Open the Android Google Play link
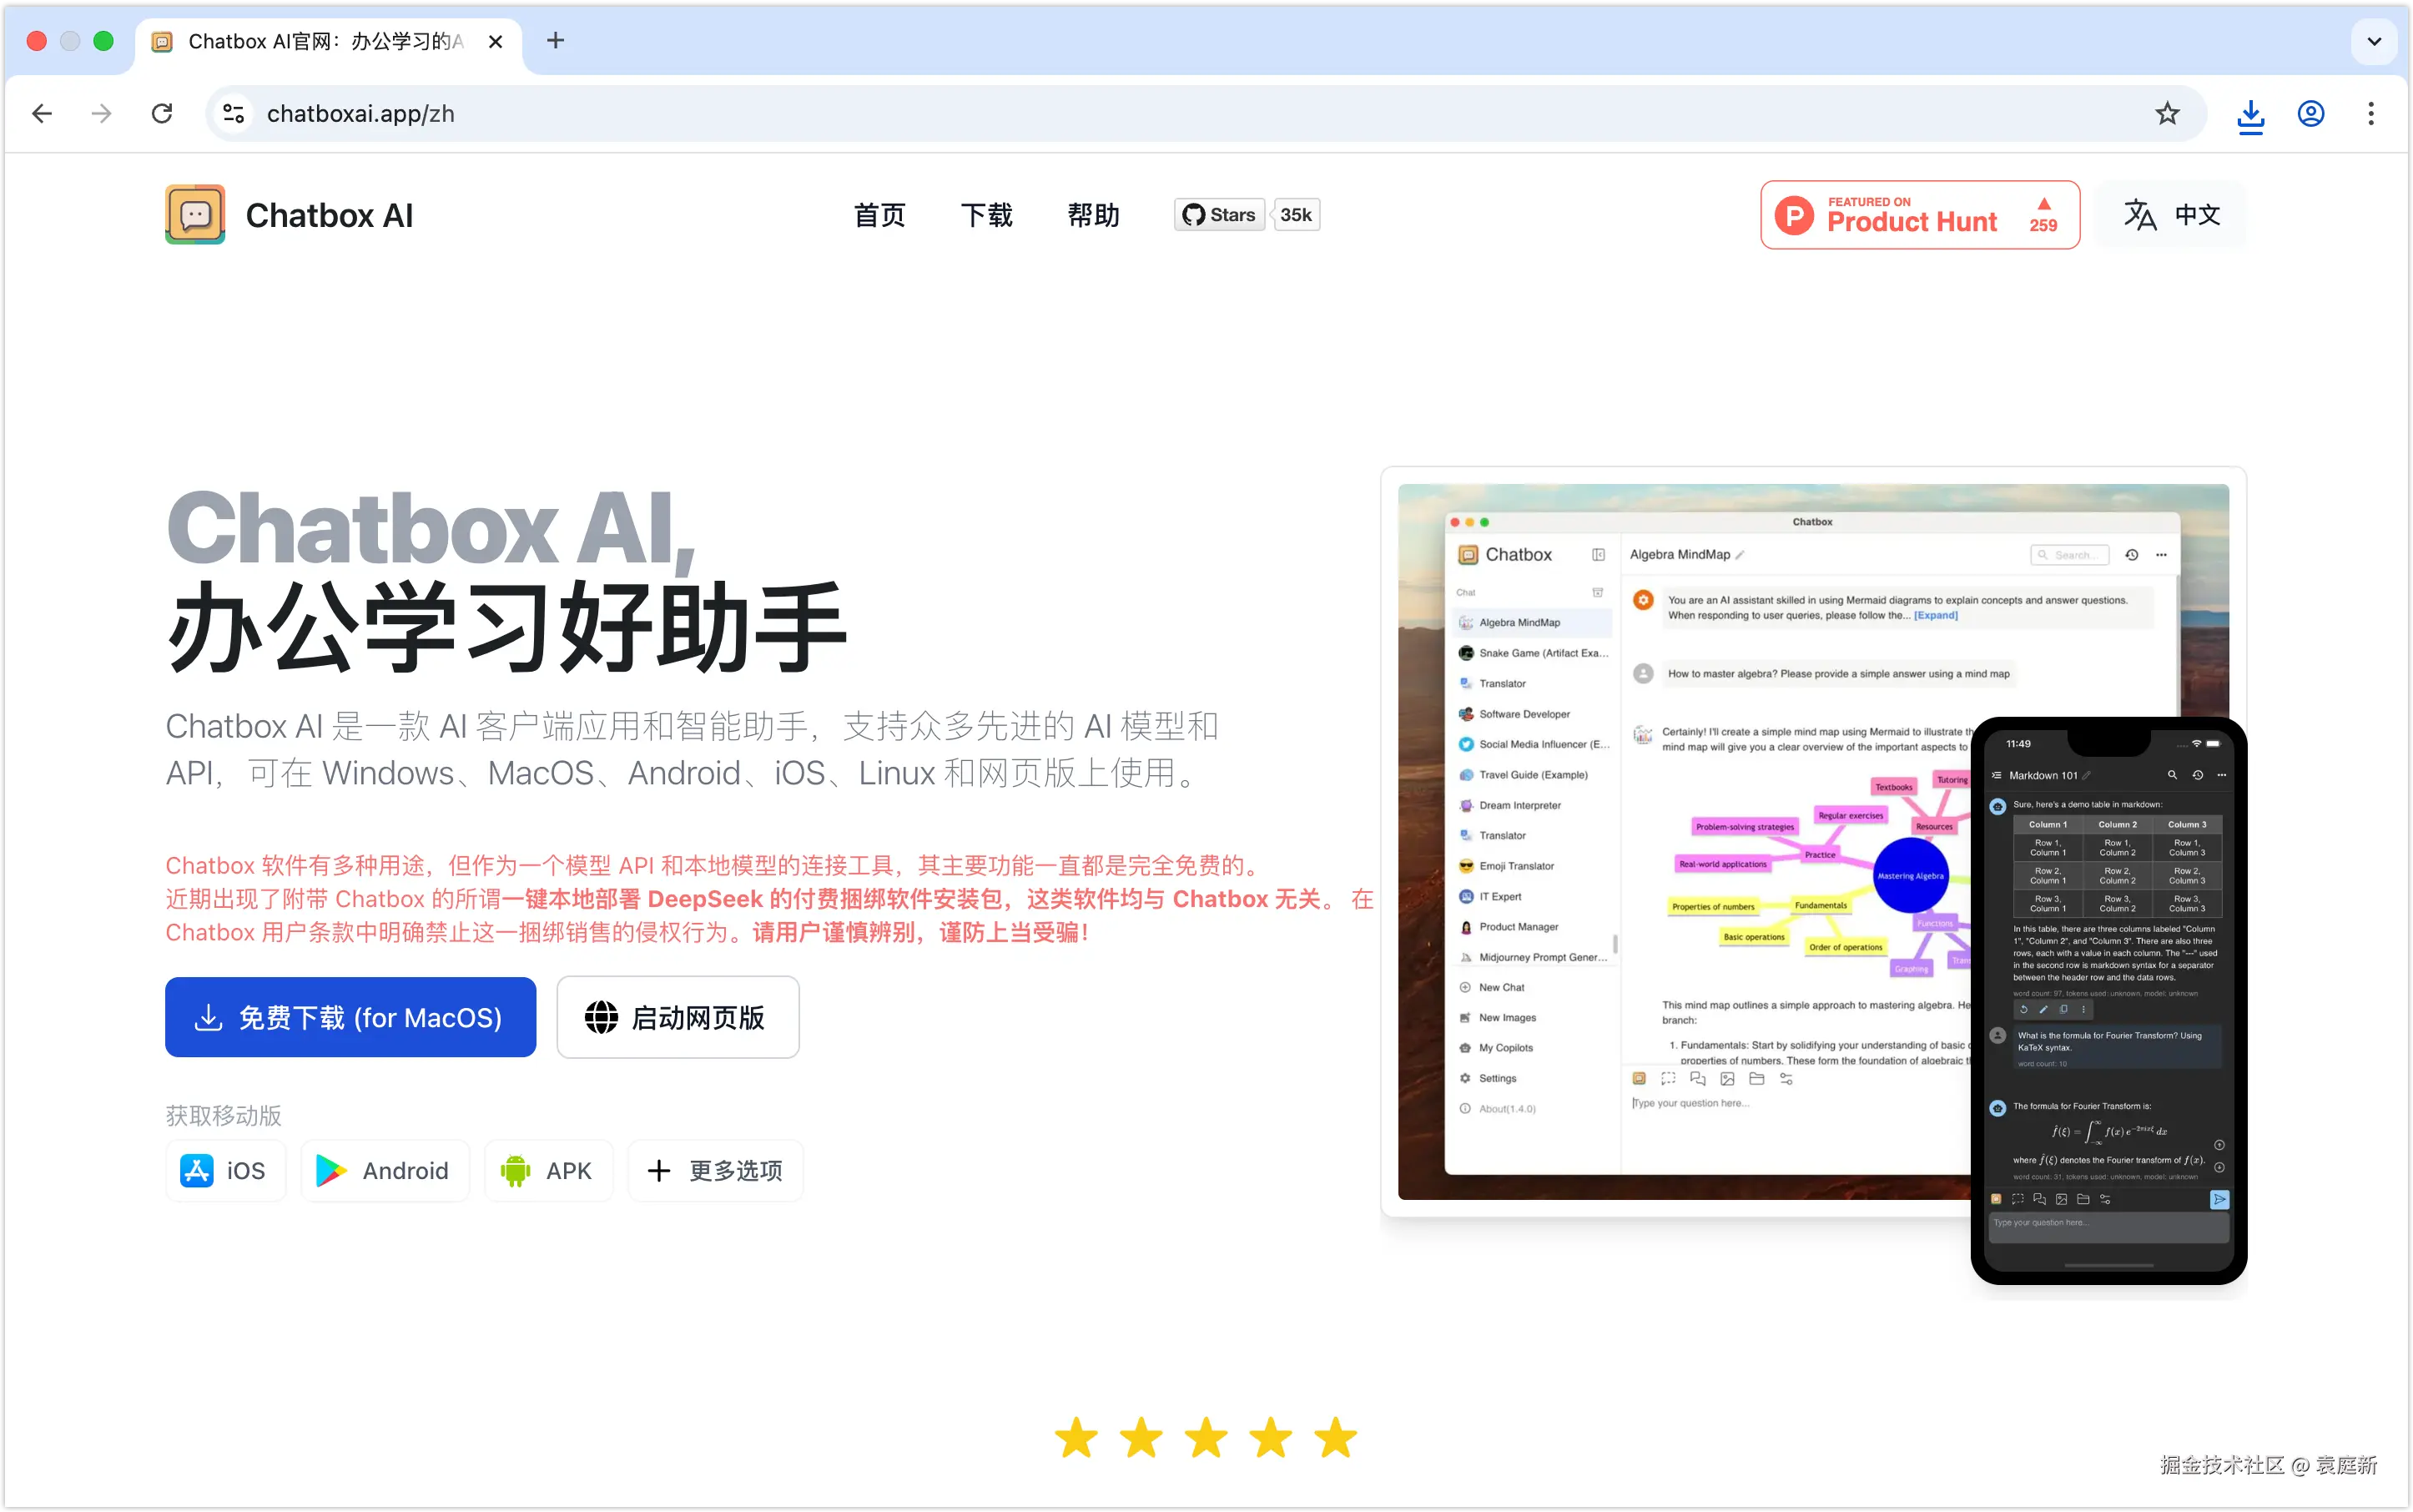This screenshot has height=1512, width=2413. point(385,1170)
